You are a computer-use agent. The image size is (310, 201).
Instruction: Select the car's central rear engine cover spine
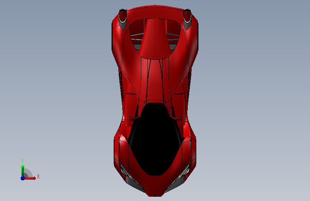(x=155, y=39)
